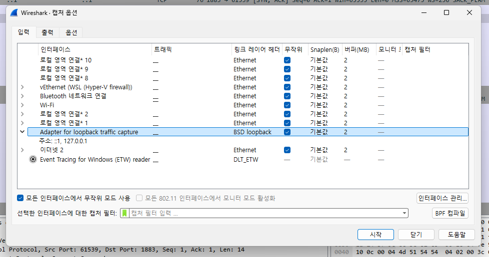Expand the 로컬 영역 연결* 2 row
The width and height of the screenshot is (489, 257).
(22, 114)
